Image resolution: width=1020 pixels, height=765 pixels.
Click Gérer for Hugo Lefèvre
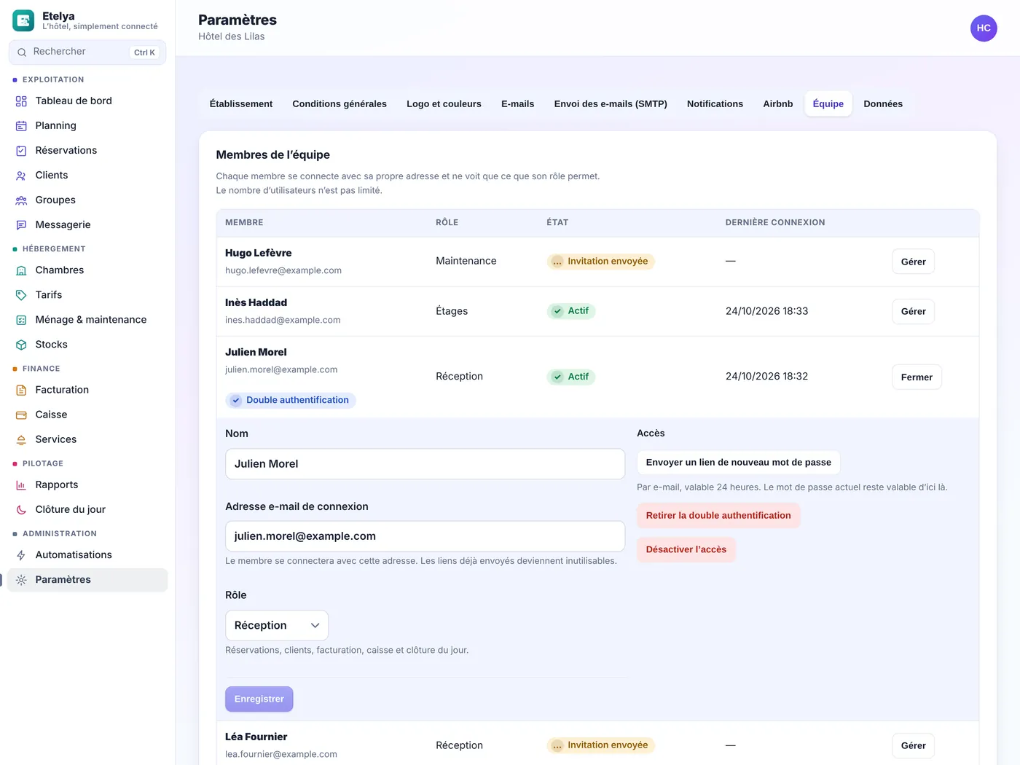tap(913, 262)
